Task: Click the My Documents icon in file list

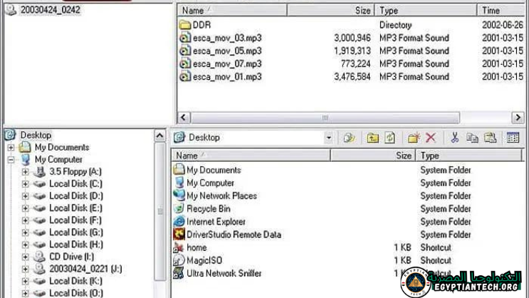Action: coord(179,170)
